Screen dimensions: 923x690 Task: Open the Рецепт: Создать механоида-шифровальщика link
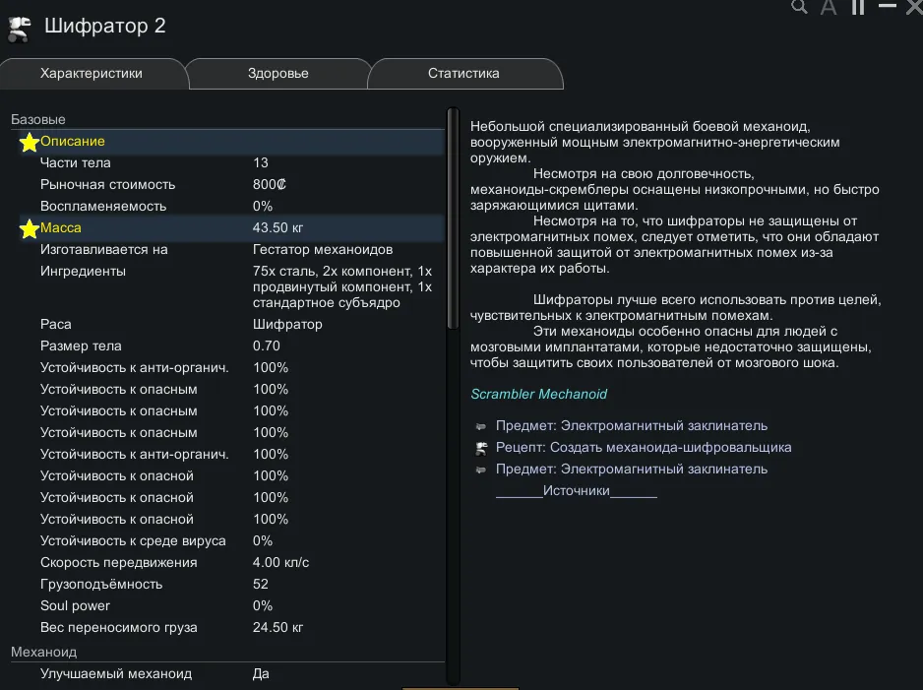(x=644, y=448)
